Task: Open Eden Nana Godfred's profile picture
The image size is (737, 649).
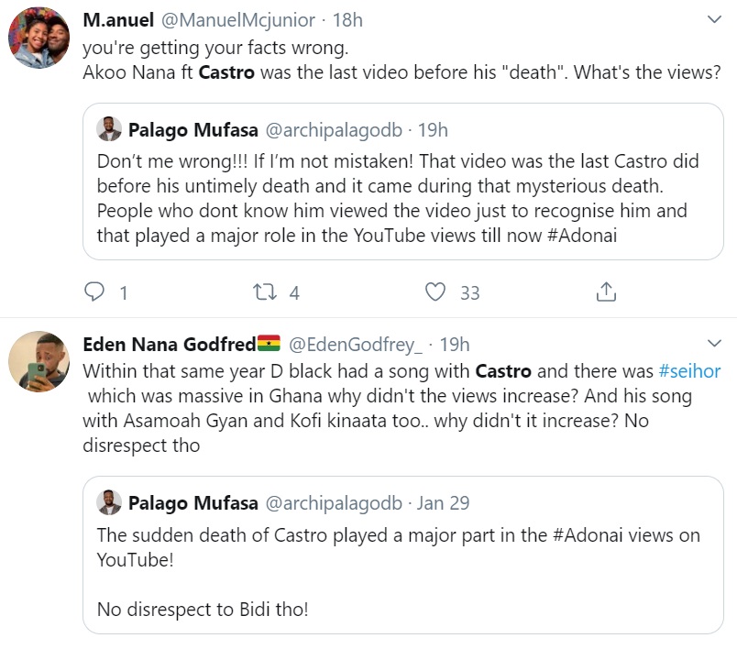Action: 38,363
